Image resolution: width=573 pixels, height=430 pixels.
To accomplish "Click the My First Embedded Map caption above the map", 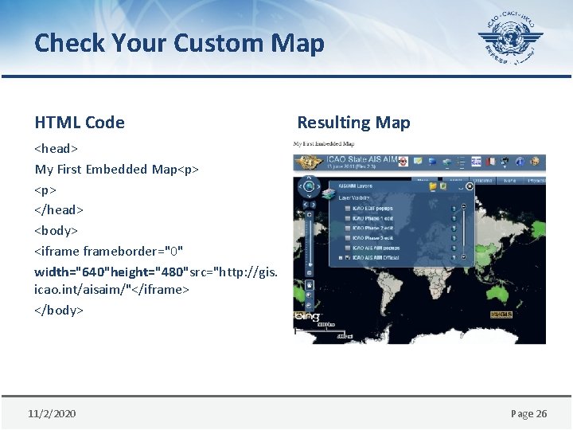I will click(x=324, y=143).
